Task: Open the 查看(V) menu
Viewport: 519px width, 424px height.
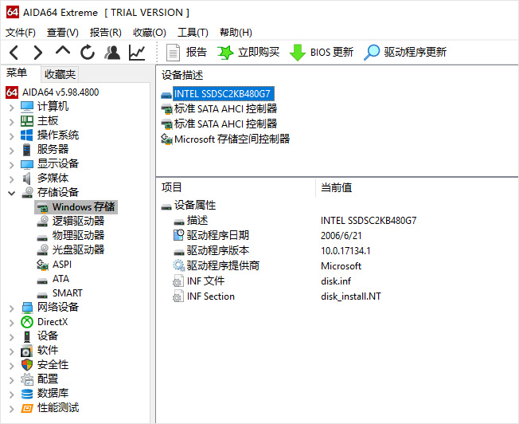Action: 63,33
